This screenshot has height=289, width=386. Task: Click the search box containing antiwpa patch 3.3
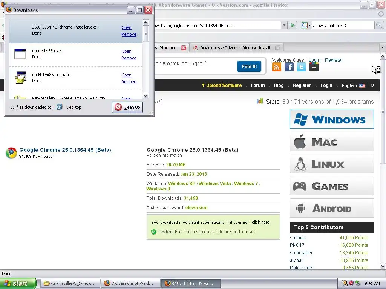coord(343,25)
